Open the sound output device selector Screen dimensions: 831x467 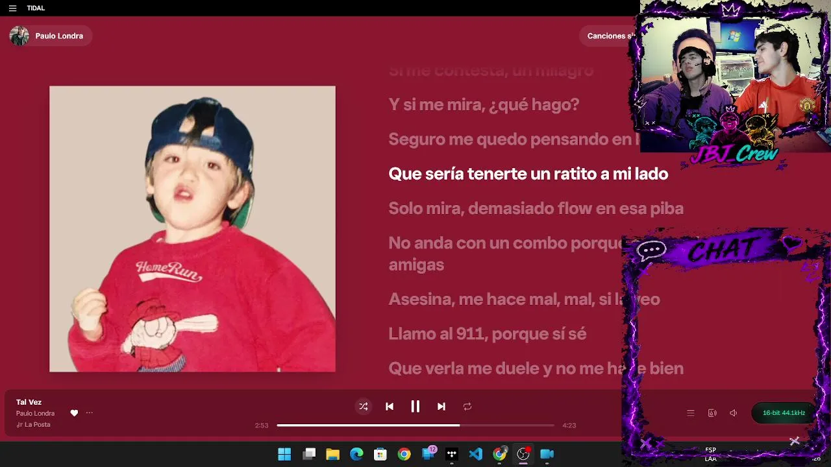point(712,413)
